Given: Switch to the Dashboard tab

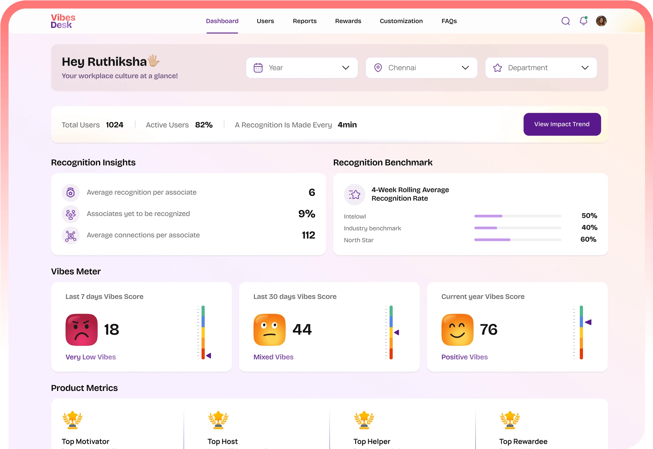Looking at the screenshot, I should pos(222,21).
